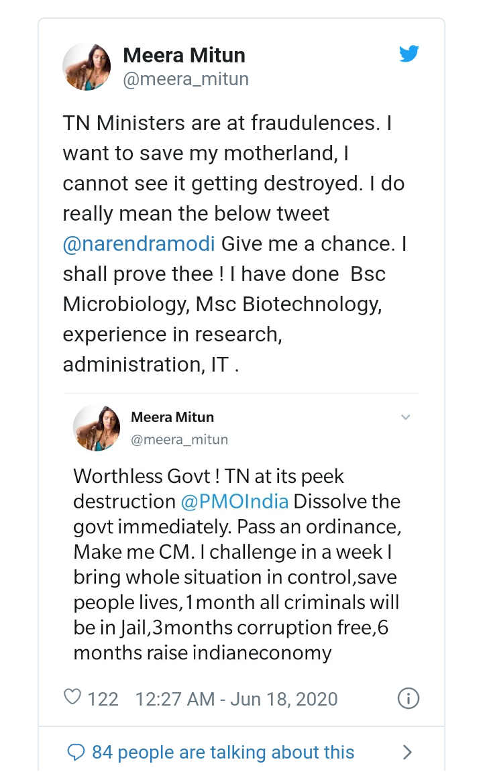Click the 122 likes count

click(x=103, y=699)
